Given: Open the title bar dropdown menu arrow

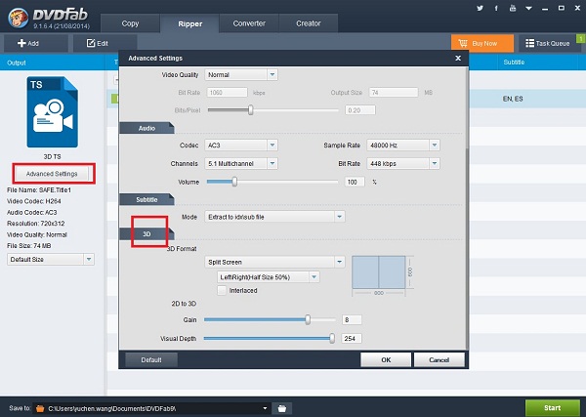Looking at the screenshot, I should 528,8.
